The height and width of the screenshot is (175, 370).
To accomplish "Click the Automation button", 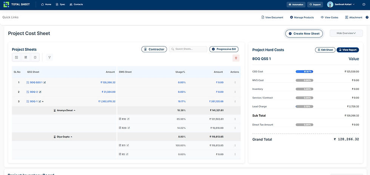I will (296, 5).
